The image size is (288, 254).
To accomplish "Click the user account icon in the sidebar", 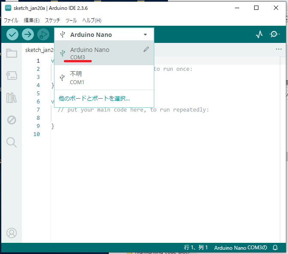I will tap(12, 233).
